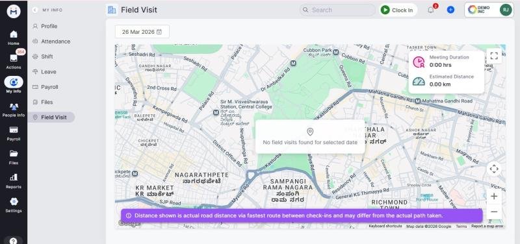The height and width of the screenshot is (244, 520).
Task: Click the help question mark icon
Action: 14,241
